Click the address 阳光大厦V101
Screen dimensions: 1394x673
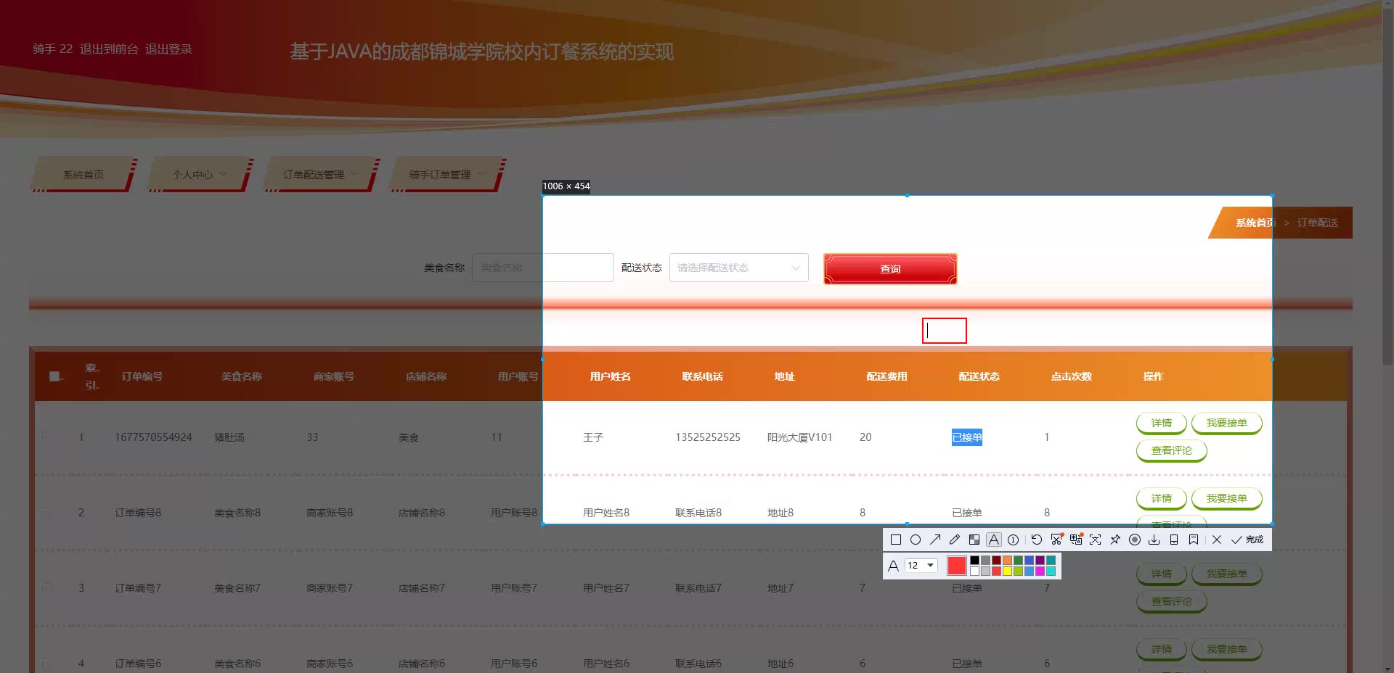799,437
